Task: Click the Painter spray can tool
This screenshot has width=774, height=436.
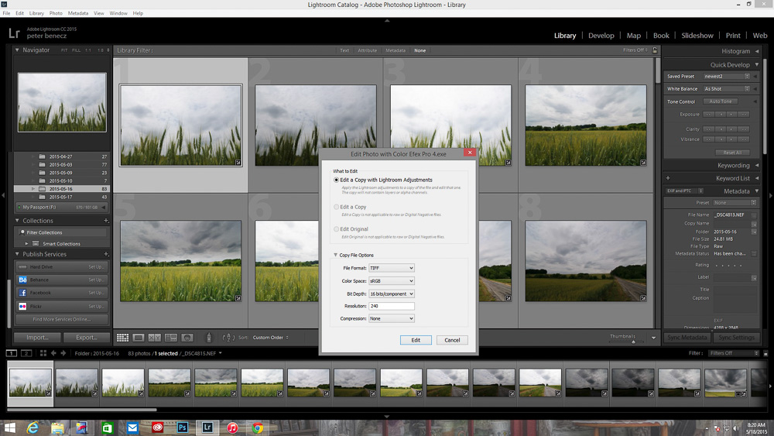Action: click(207, 338)
